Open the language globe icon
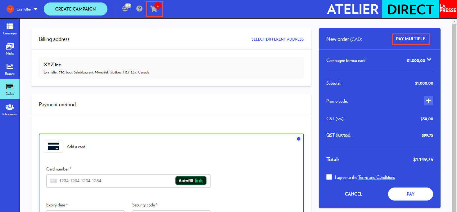Screen dimensions: 457x212 click(x=125, y=8)
